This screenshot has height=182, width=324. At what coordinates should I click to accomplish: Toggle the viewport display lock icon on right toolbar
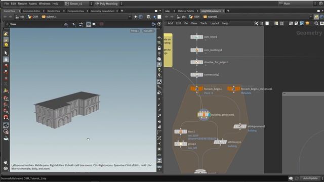point(159,48)
